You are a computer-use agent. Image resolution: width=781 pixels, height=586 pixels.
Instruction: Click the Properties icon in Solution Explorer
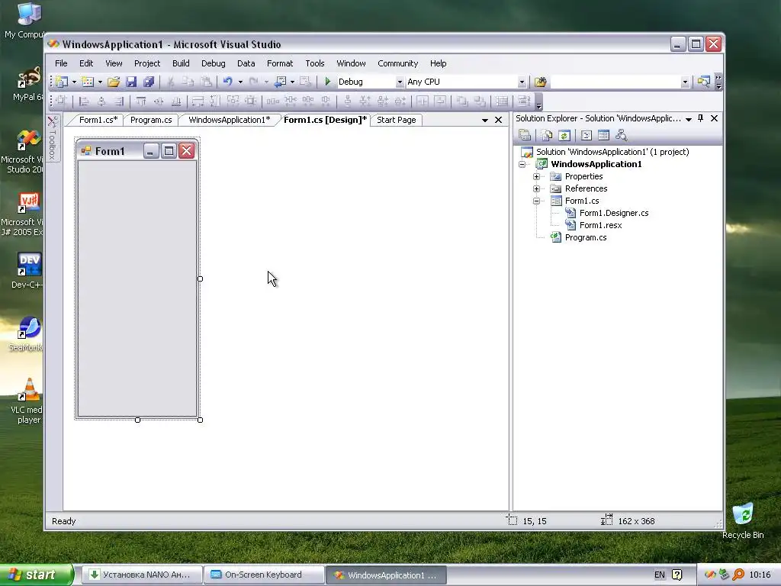[x=525, y=135]
